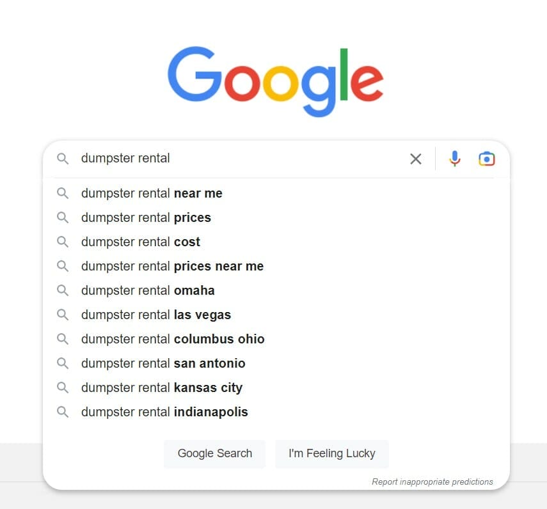
Task: Click the search icon beside 'dumpster rental omaha'
Action: click(62, 290)
